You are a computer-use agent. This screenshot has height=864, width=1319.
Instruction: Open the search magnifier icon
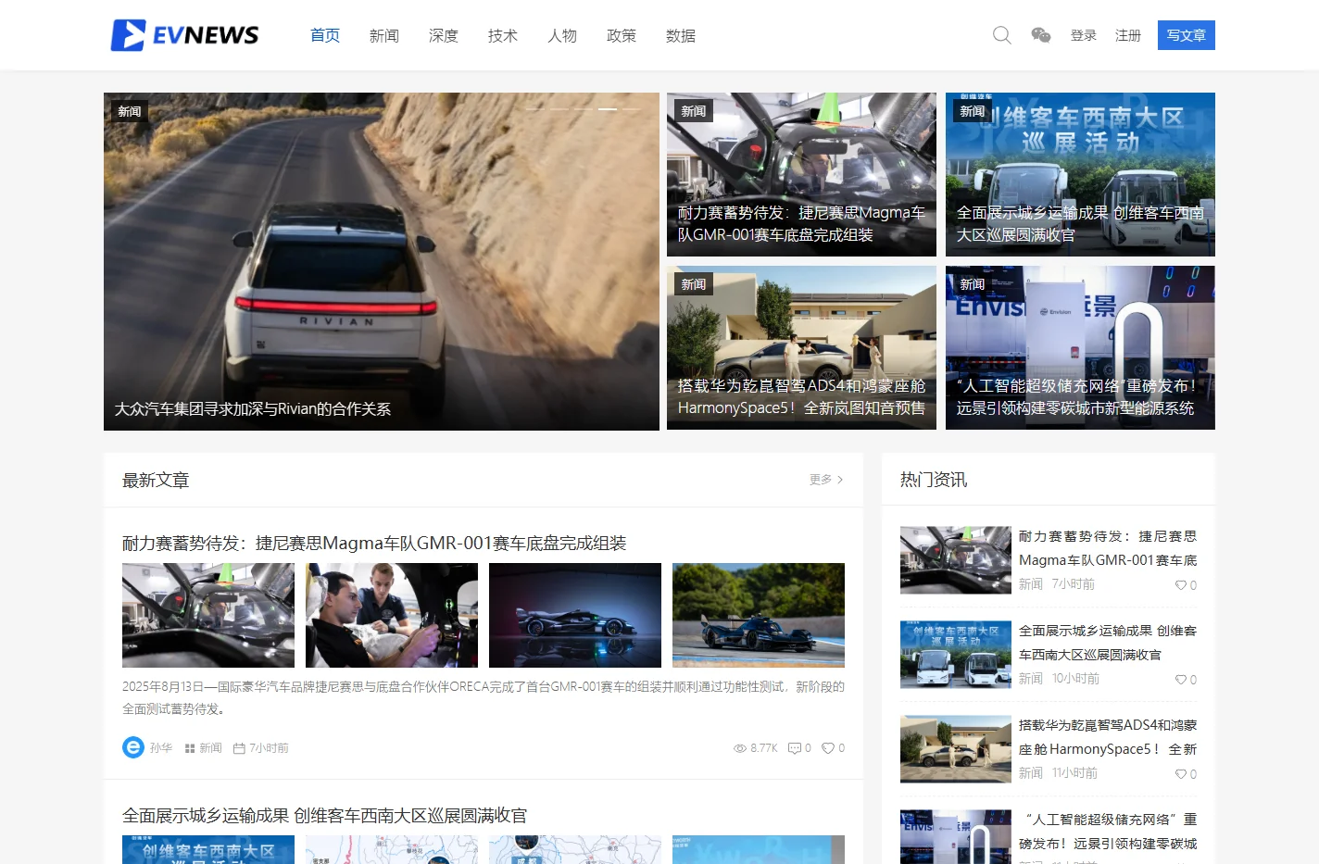point(1001,35)
